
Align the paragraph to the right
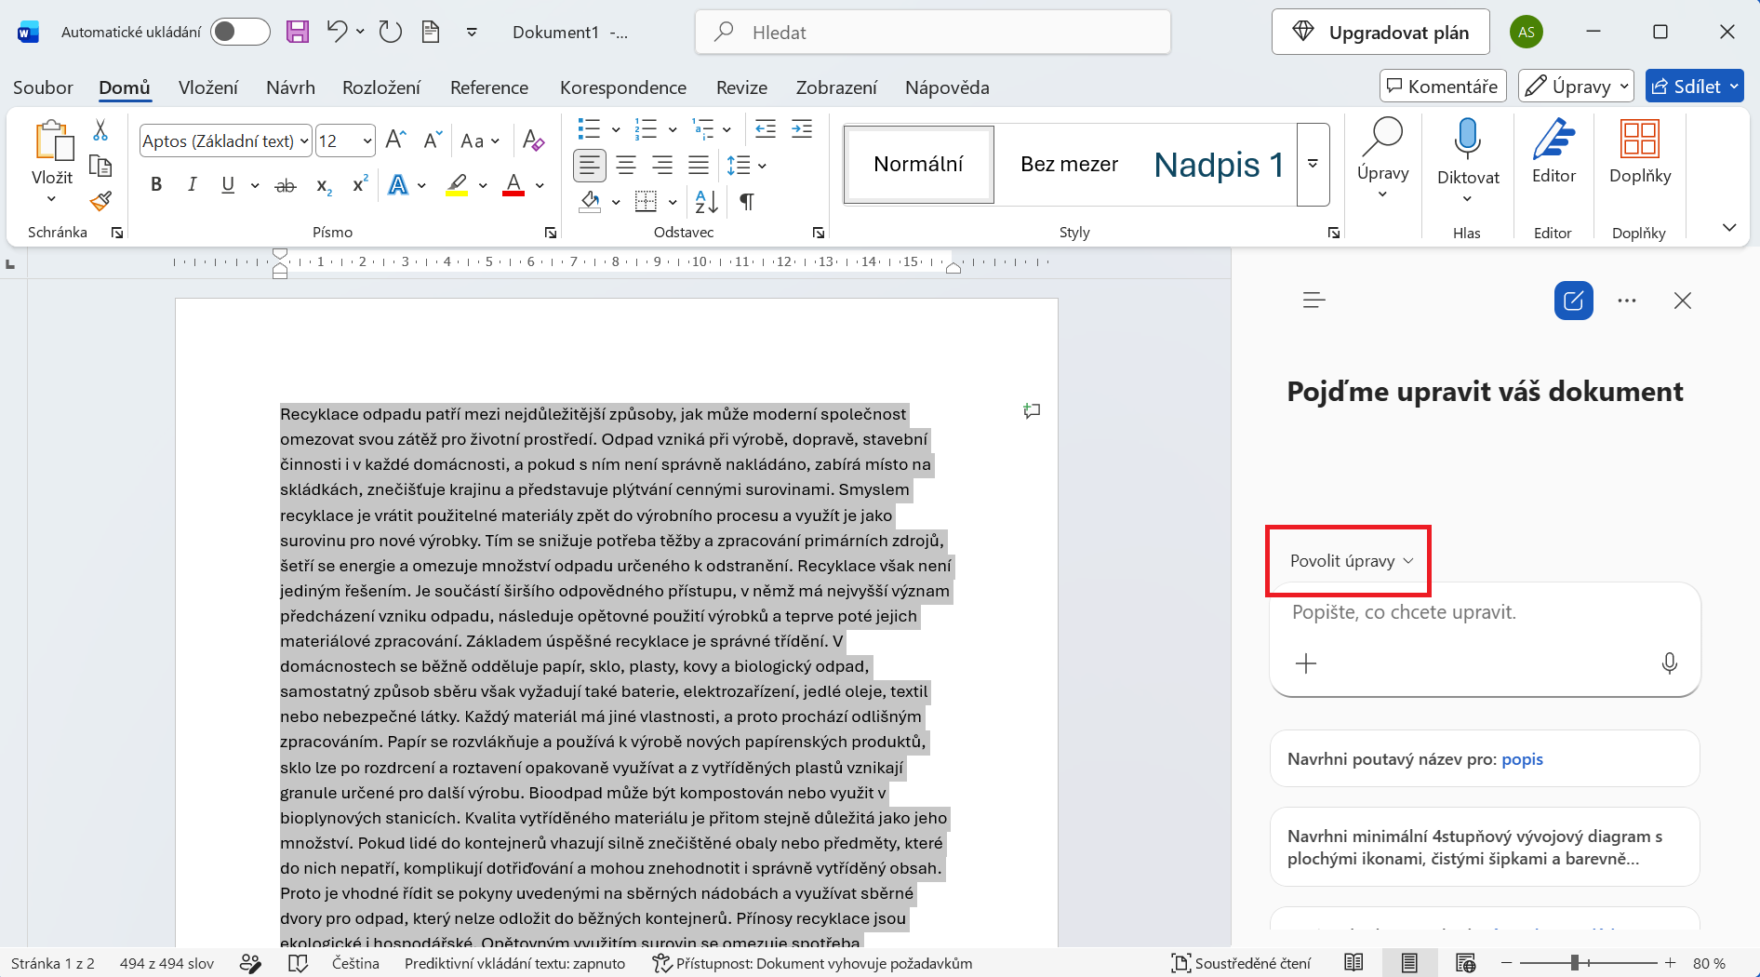pos(662,166)
